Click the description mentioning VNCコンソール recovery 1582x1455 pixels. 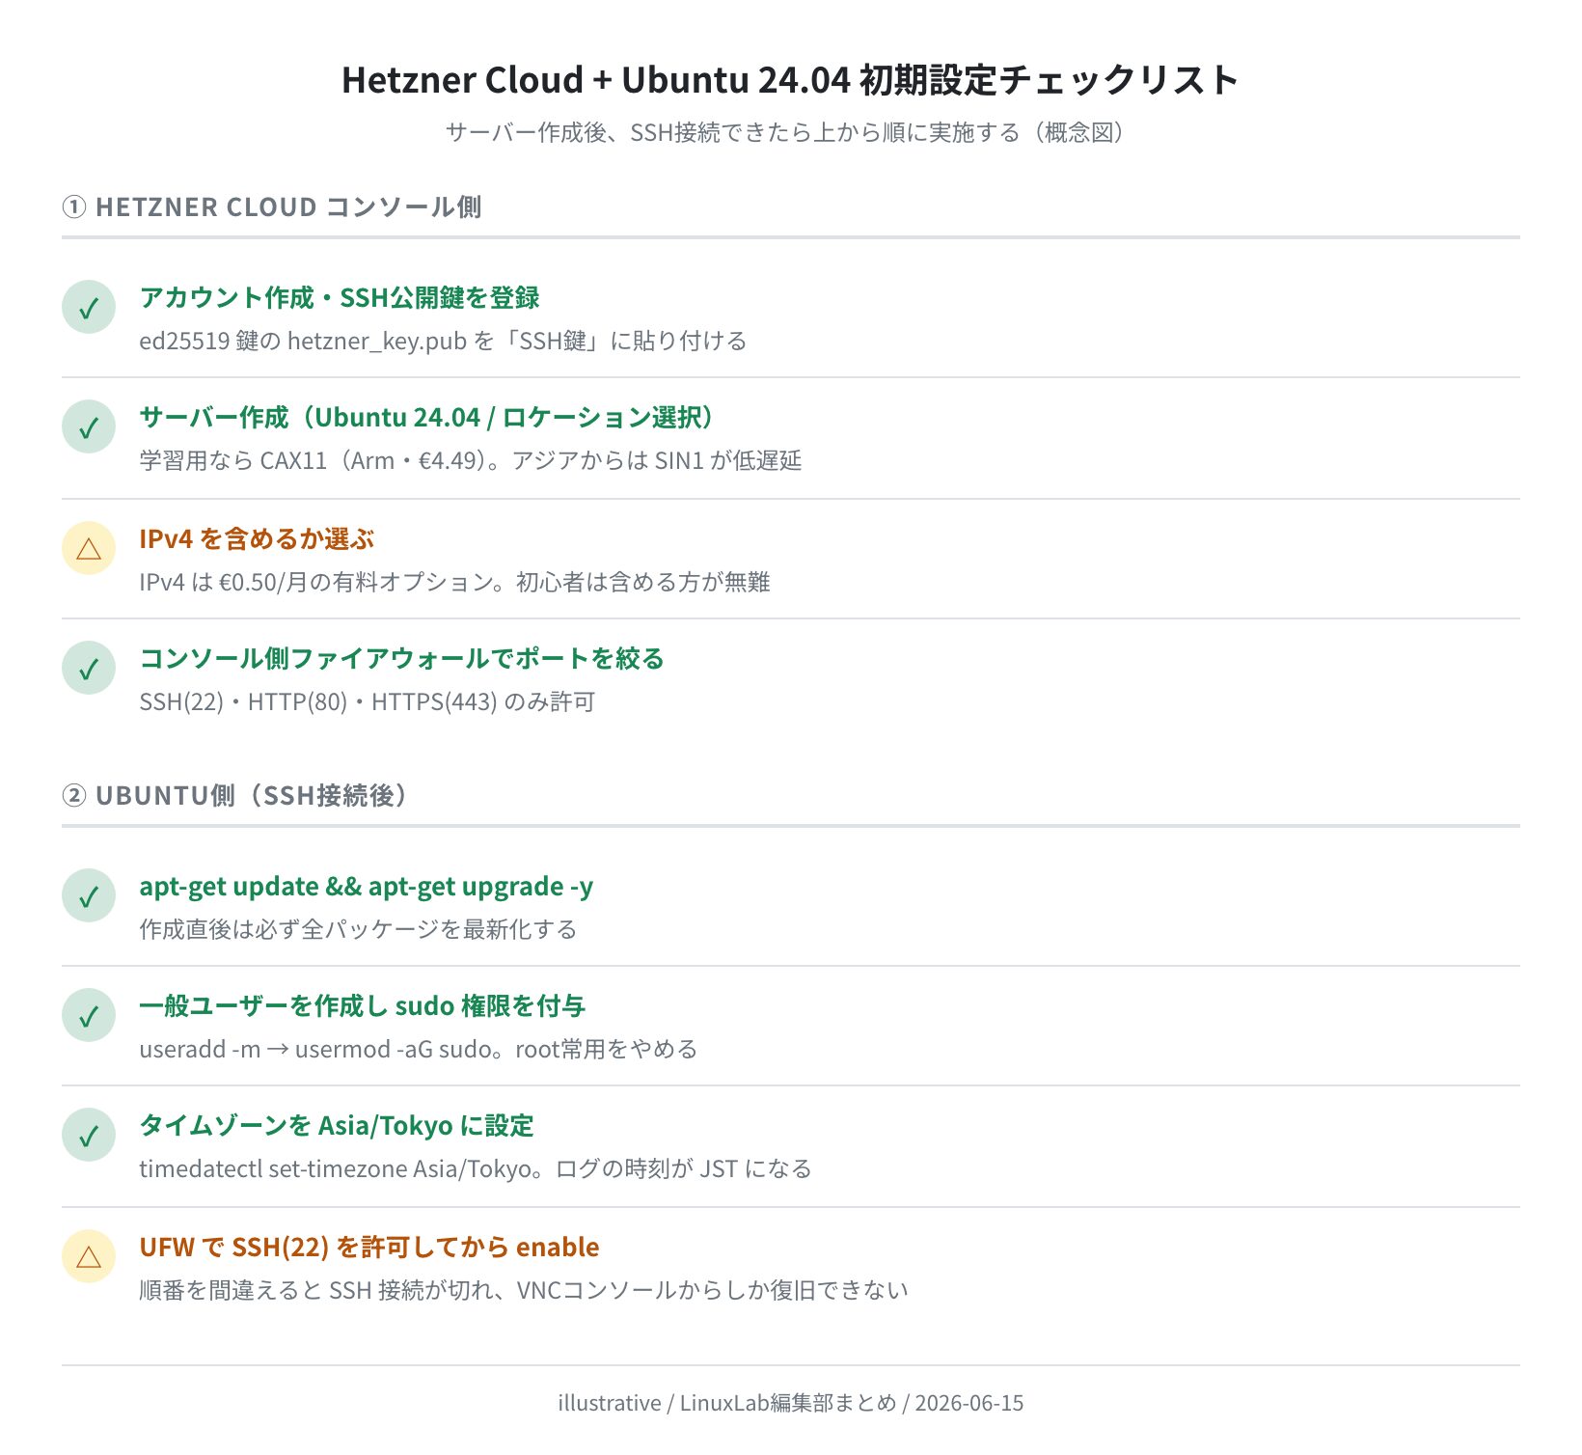pos(524,1290)
